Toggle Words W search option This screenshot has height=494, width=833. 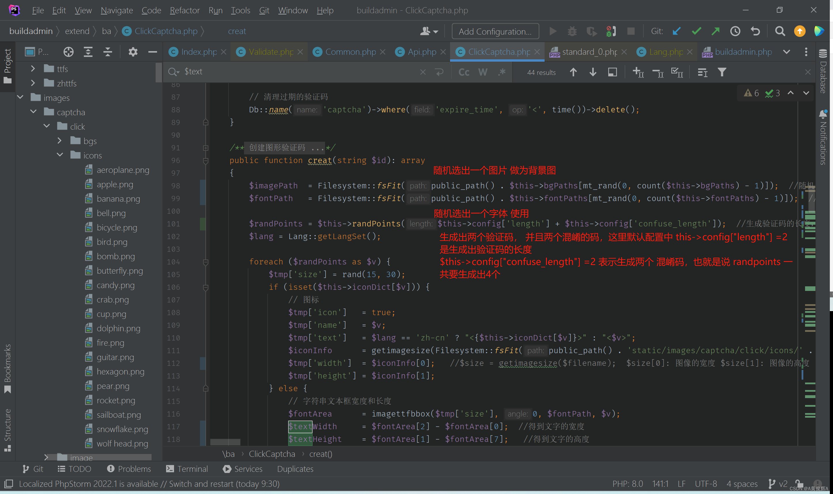(483, 72)
